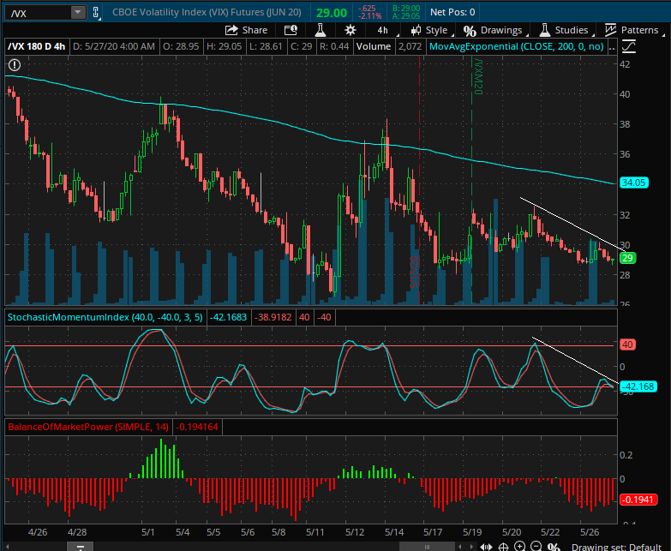Click the green 29 last price bubble
The height and width of the screenshot is (551, 671).
[627, 258]
